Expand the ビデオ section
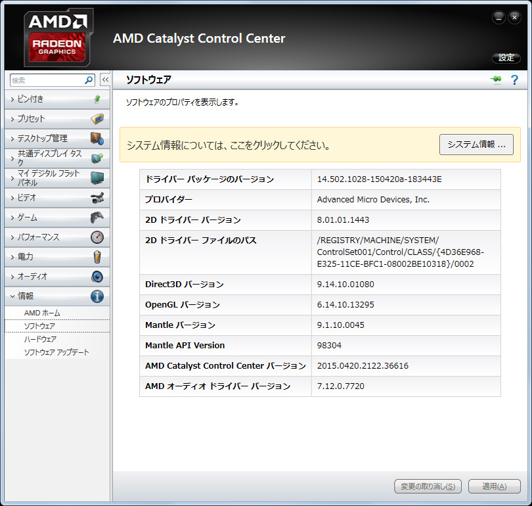532x506 pixels. coord(57,198)
